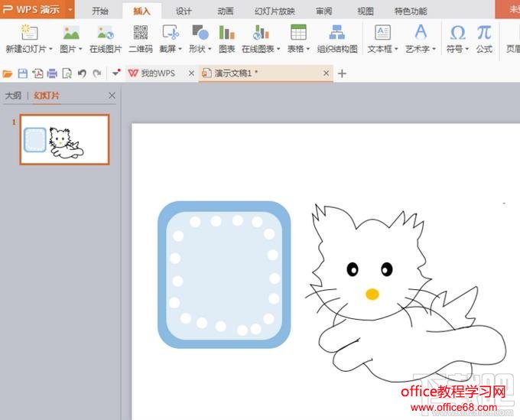Click the save icon in quick toolbar
Viewport: 520px width, 420px height.
tap(22, 73)
